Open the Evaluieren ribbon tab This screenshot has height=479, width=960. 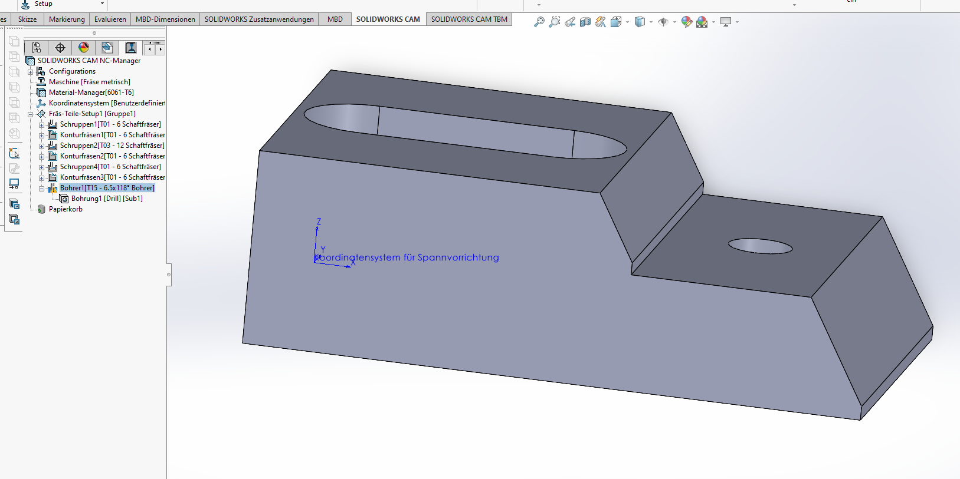click(110, 19)
